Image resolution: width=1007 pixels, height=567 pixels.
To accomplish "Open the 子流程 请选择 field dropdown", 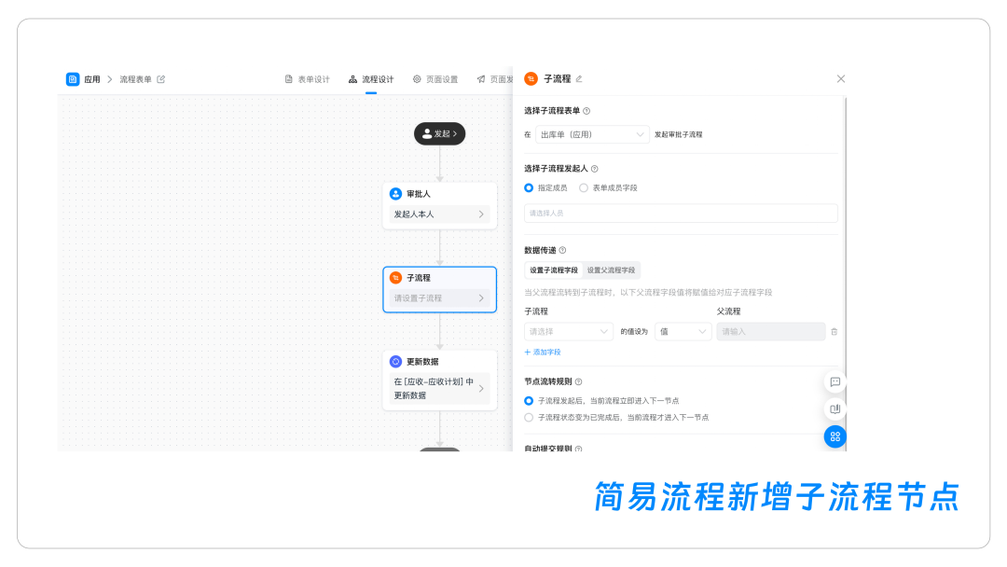I will (x=569, y=332).
